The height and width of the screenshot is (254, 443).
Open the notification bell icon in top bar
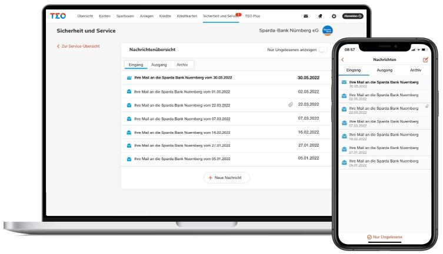click(x=320, y=16)
